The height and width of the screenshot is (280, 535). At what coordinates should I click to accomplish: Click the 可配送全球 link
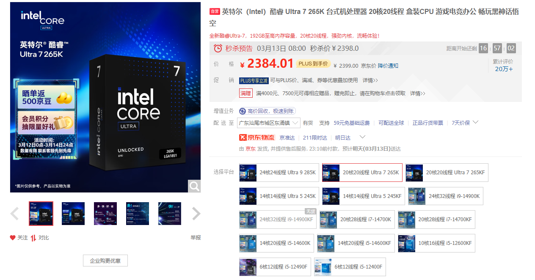392,123
